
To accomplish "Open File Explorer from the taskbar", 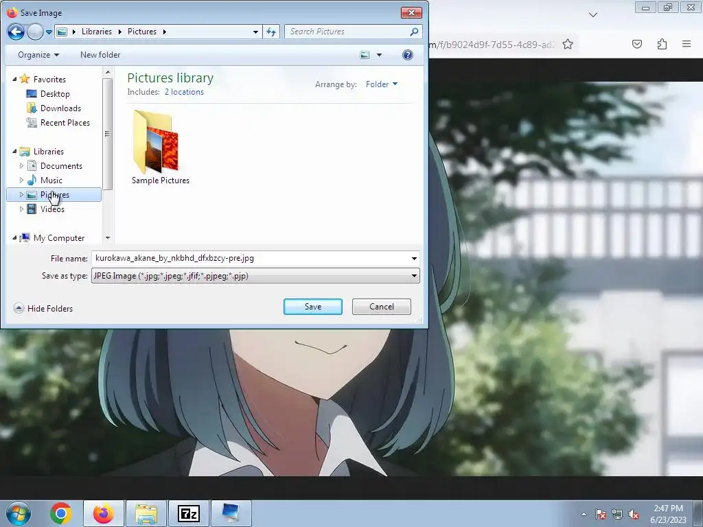I will pos(146,513).
